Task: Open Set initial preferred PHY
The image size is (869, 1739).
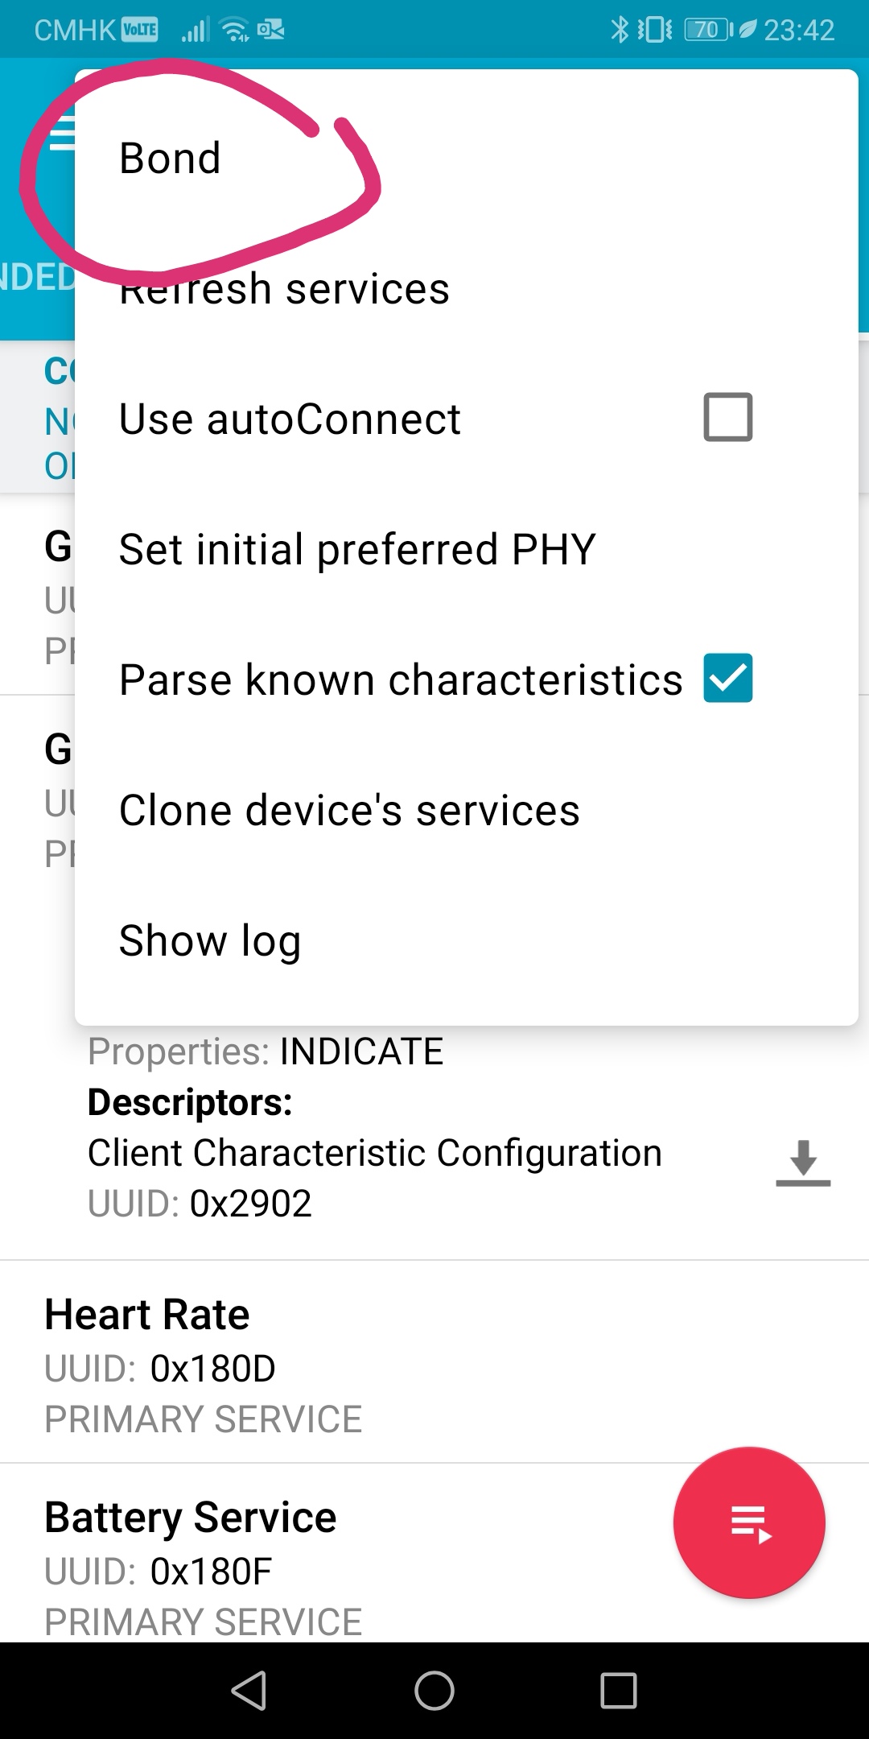Action: [356, 547]
